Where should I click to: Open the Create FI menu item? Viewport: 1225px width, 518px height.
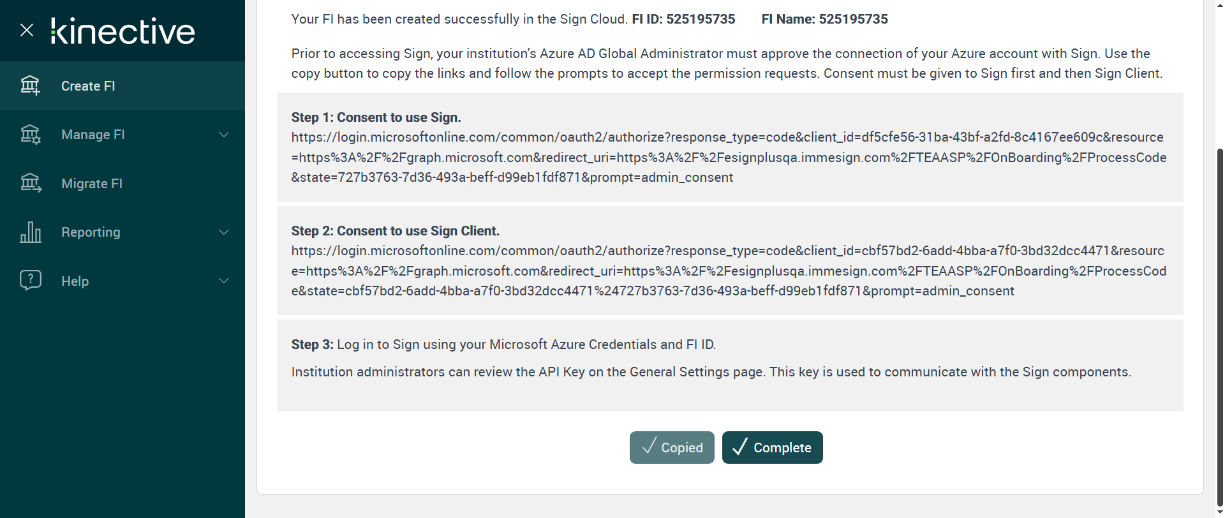[88, 86]
